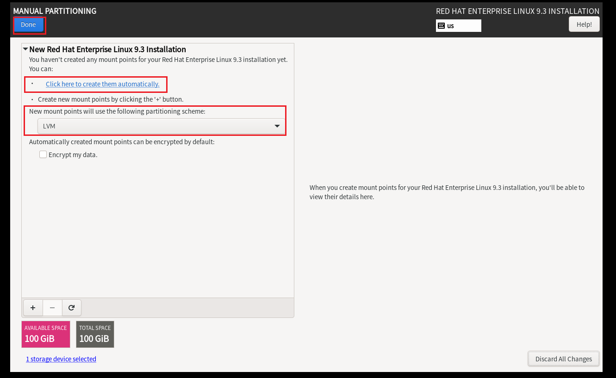This screenshot has height=378, width=616.
Task: Click RED HAT ENTERPRISE LINUX 9.3 INSTALLATION title
Action: tap(517, 11)
